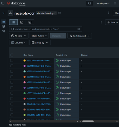The width and height of the screenshot is (119, 127).
Task: Click the 100 matching runs text
Action: [x=17, y=125]
